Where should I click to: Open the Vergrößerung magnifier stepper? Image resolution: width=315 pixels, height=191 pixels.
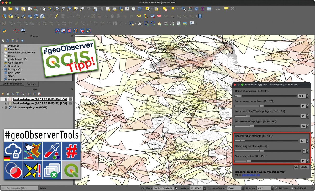coord(243,188)
